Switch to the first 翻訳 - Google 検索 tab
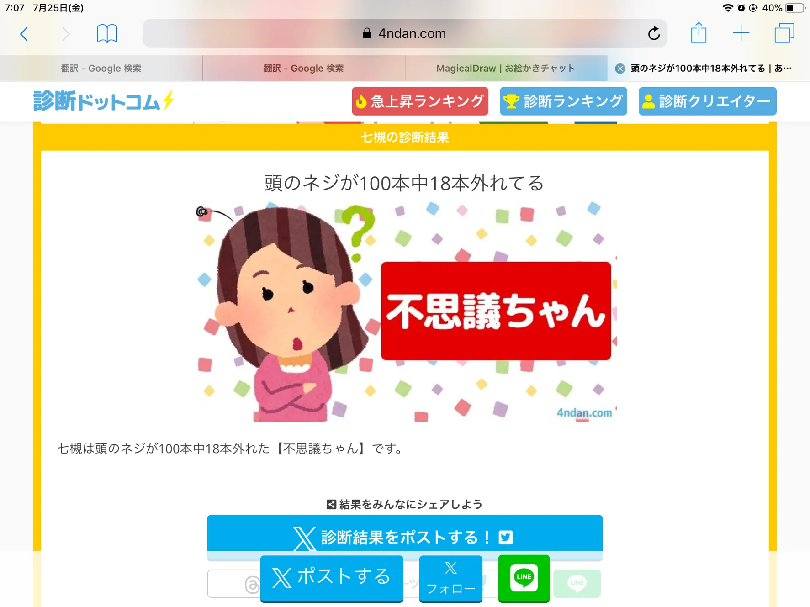810x607 pixels. pyautogui.click(x=101, y=69)
